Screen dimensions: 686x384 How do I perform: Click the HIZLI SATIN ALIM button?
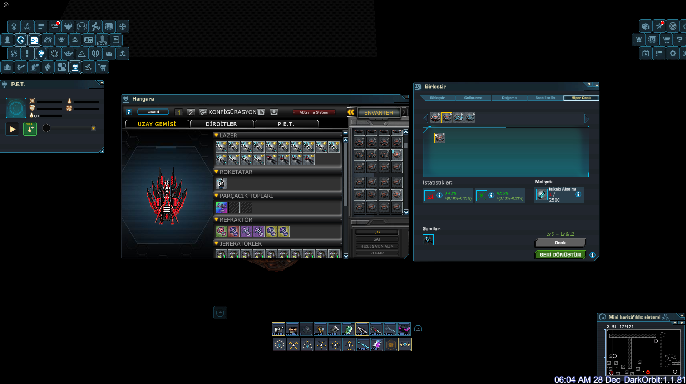[377, 246]
